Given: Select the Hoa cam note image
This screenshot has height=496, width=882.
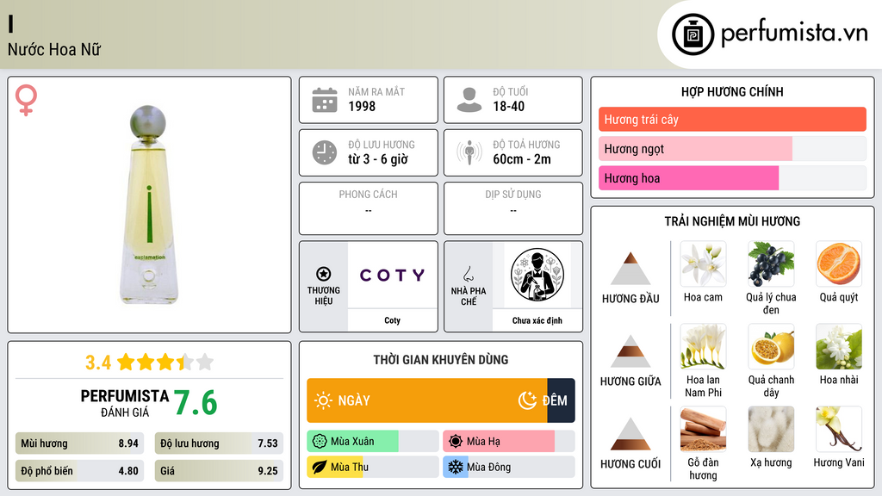Looking at the screenshot, I should [703, 264].
